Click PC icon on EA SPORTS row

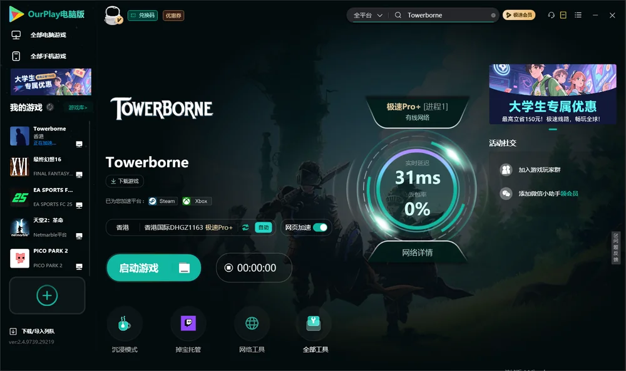tap(79, 205)
